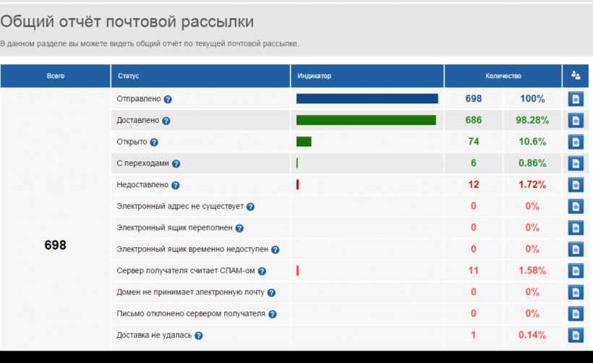View recipients in the С переходами row
Viewport: 593px width, 363px height.
(x=576, y=163)
